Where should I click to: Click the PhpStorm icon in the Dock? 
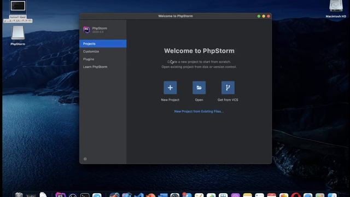tap(61, 195)
